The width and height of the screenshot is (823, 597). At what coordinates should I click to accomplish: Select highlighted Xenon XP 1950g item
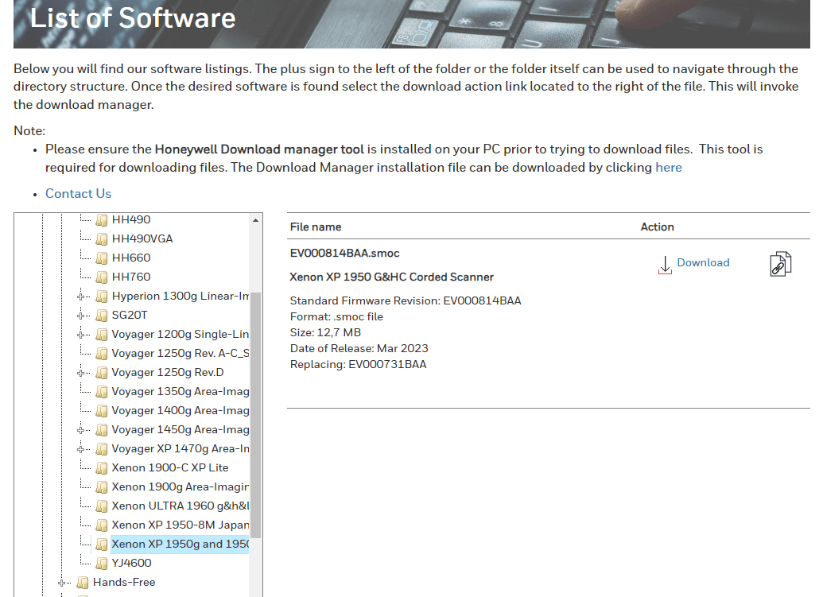(180, 544)
